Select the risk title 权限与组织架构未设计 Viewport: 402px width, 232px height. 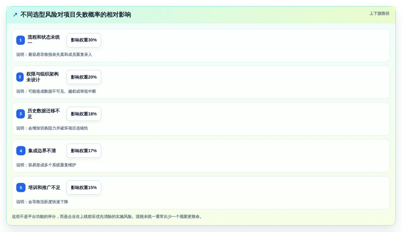pyautogui.click(x=43, y=77)
